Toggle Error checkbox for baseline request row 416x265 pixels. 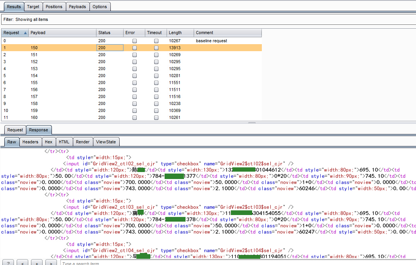[x=134, y=41]
